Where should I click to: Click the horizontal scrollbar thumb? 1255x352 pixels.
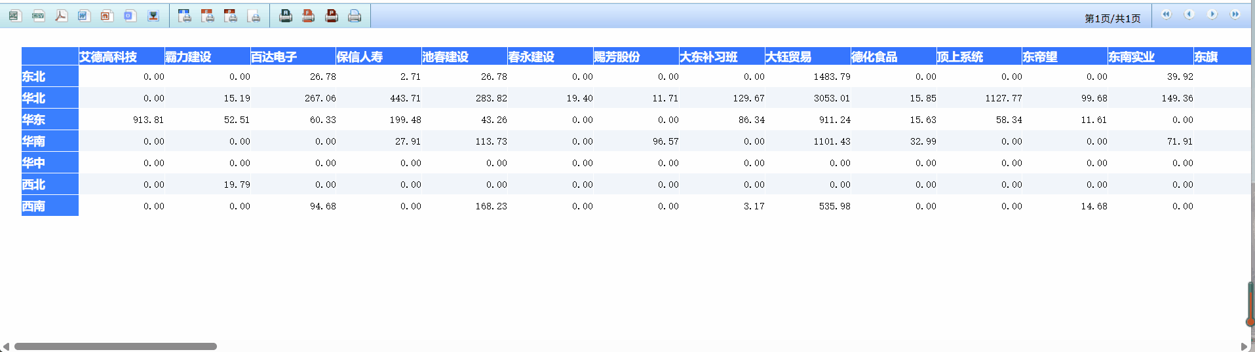[x=115, y=346]
